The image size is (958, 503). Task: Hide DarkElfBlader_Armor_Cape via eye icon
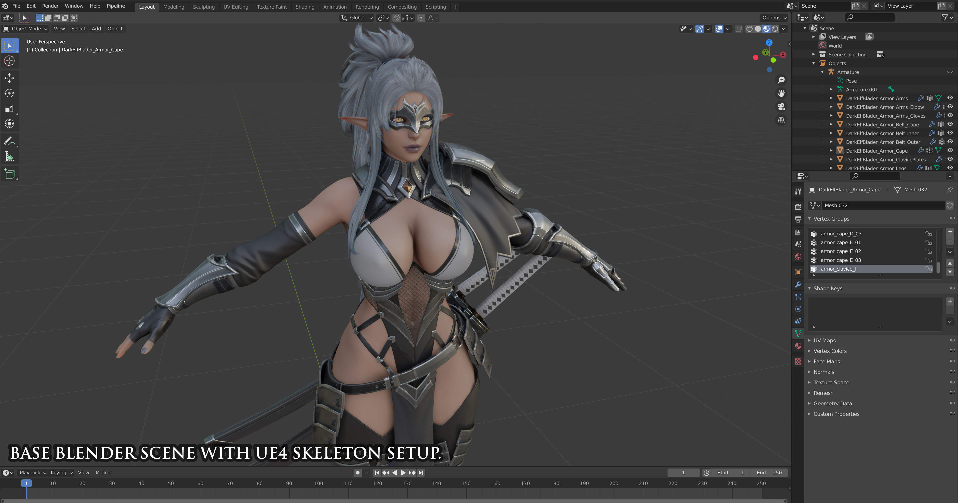950,151
